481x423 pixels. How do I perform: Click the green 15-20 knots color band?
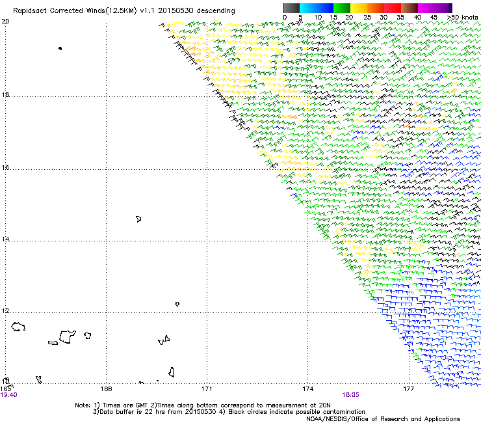(x=342, y=8)
